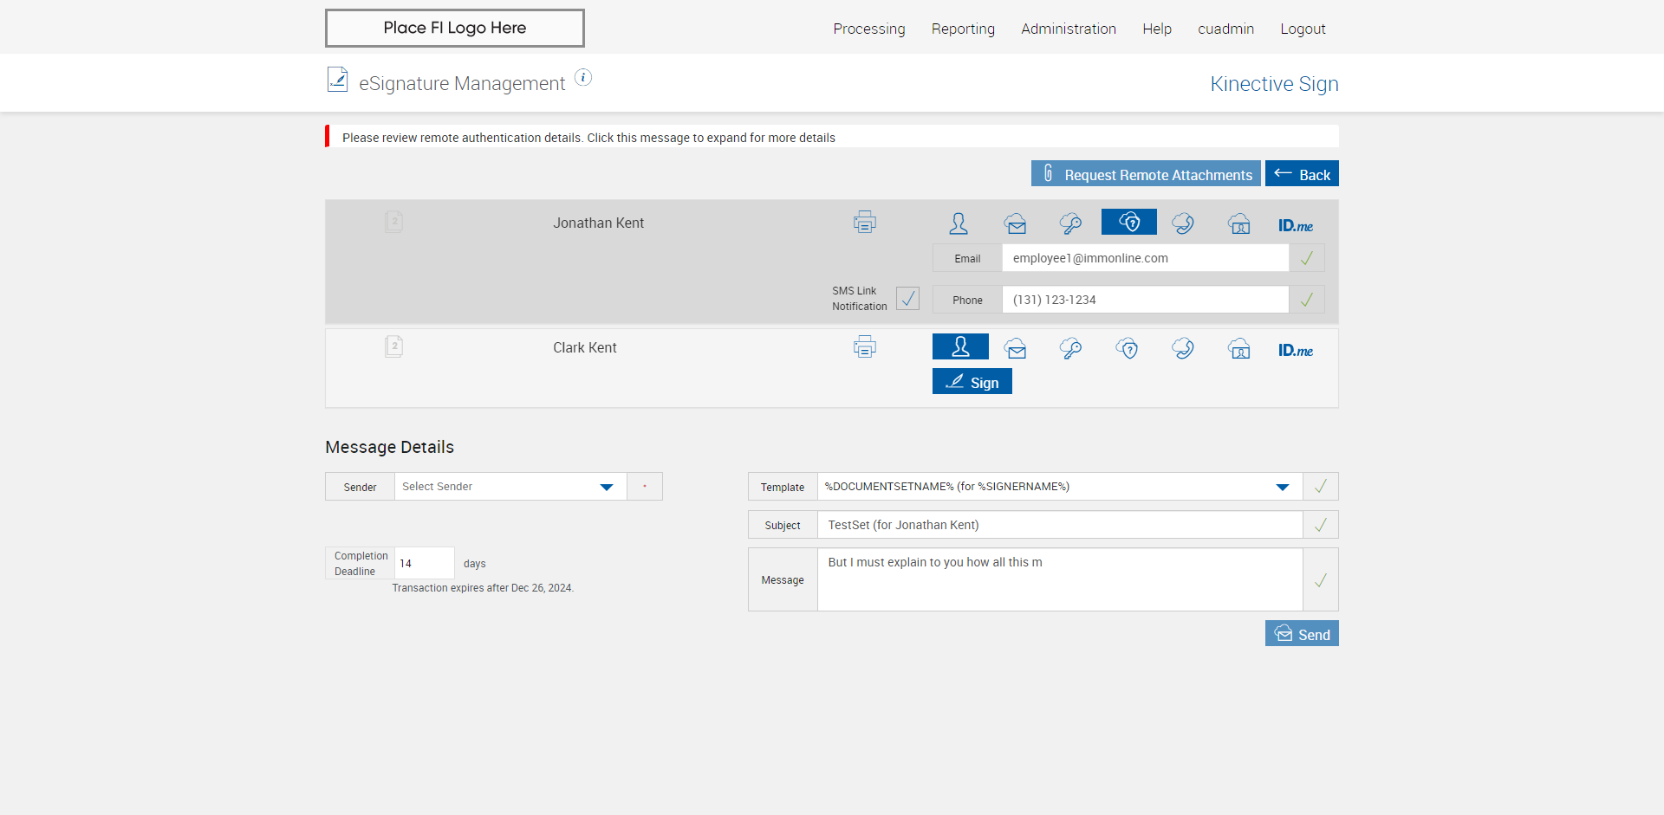Select in-person signing icon for Clark Kent
The height and width of the screenshot is (815, 1664).
[960, 346]
